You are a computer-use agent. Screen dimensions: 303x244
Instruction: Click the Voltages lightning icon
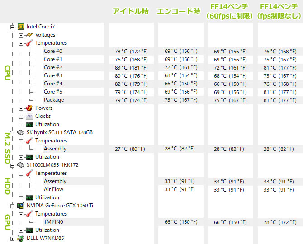(29, 35)
